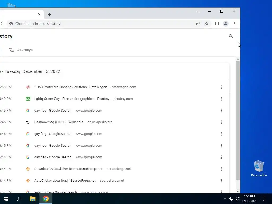Open Chrome's three-dot main menu
Viewport: 272px width, 204px height.
[x=234, y=24]
